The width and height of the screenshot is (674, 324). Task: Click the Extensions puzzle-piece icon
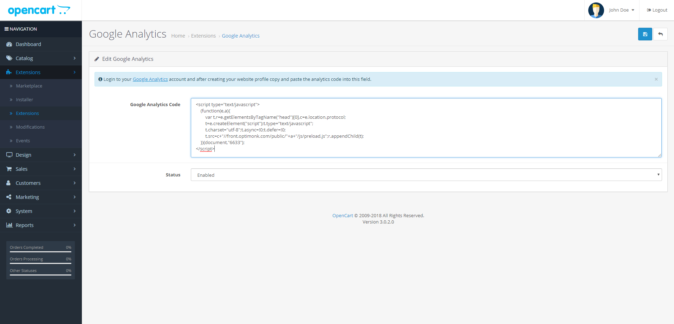pyautogui.click(x=9, y=72)
